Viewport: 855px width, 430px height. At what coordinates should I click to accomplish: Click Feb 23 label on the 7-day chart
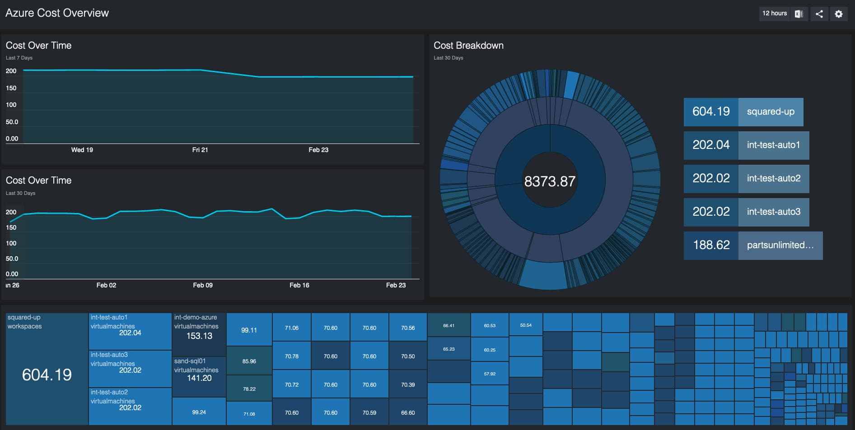(x=318, y=150)
